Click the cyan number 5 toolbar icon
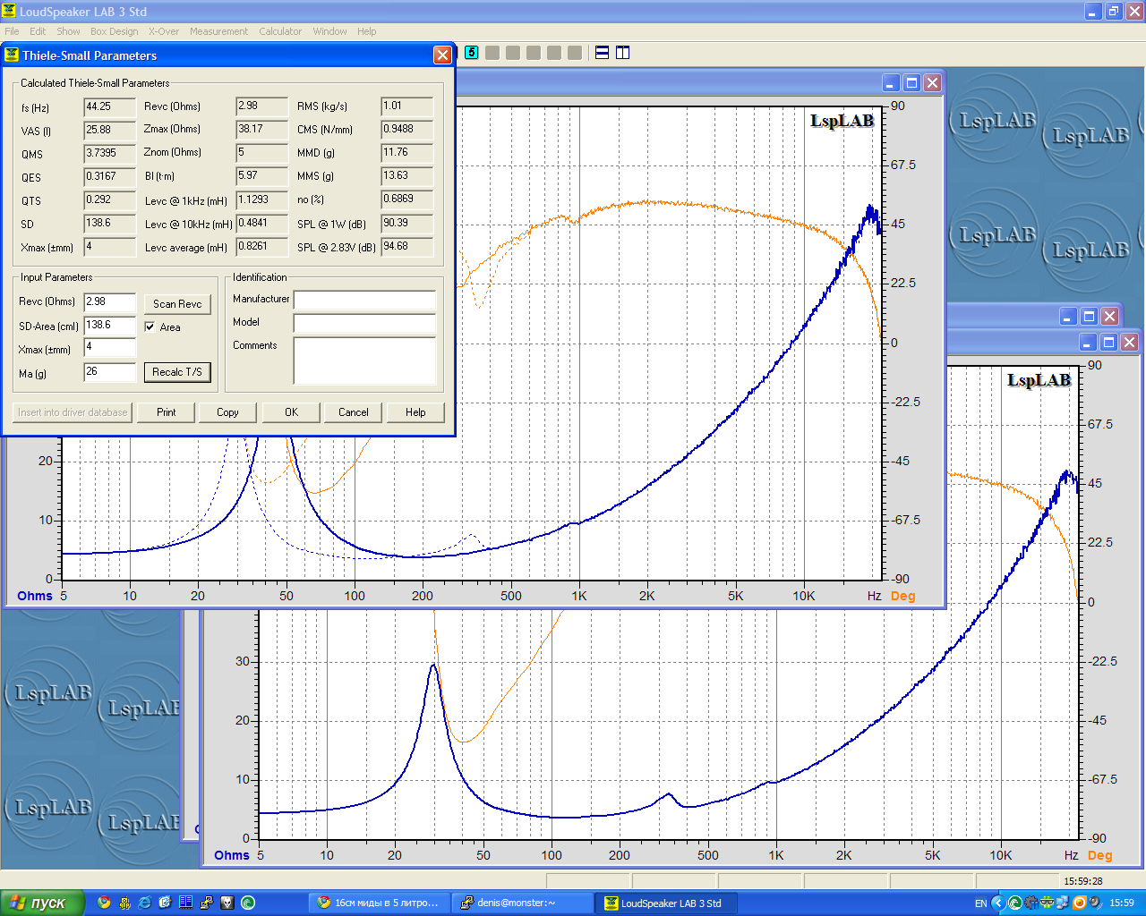This screenshot has width=1146, height=916. point(472,53)
